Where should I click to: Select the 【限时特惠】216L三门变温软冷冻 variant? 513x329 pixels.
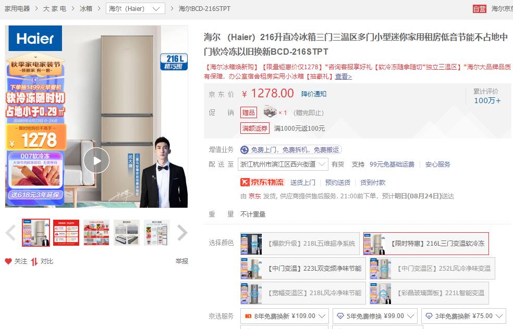(425, 244)
